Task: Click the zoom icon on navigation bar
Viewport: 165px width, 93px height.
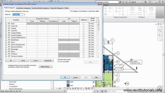Action: tap(160, 36)
